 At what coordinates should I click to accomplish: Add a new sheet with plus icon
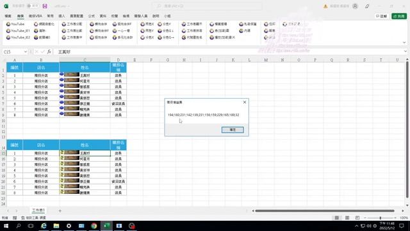click(60, 211)
